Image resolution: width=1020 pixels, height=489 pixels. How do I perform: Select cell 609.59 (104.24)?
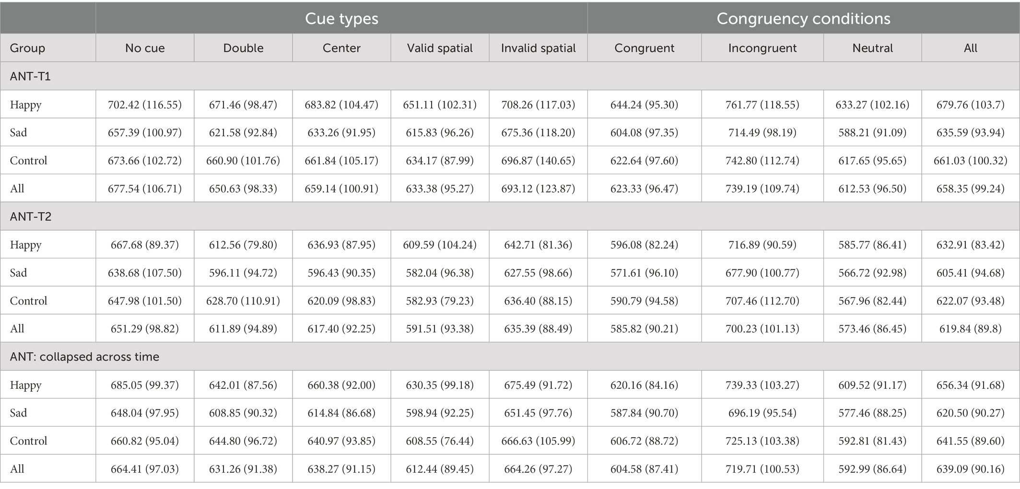[440, 245]
